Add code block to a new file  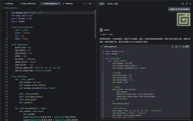click(x=180, y=47)
